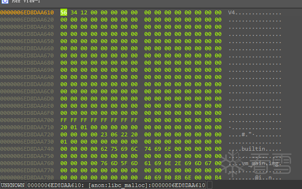The width and height of the screenshot is (302, 189).
Task: Click the address 0000006ED8DAA610 in orange
Action: click(27, 12)
